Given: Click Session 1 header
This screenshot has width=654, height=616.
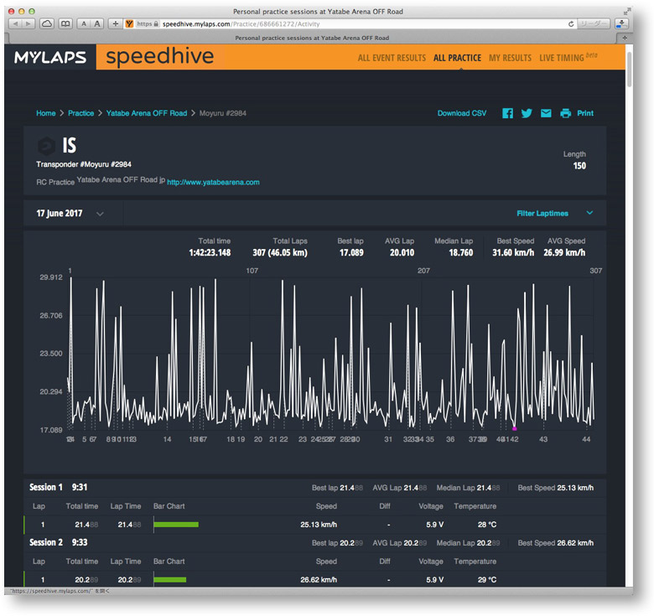Looking at the screenshot, I should pos(59,487).
